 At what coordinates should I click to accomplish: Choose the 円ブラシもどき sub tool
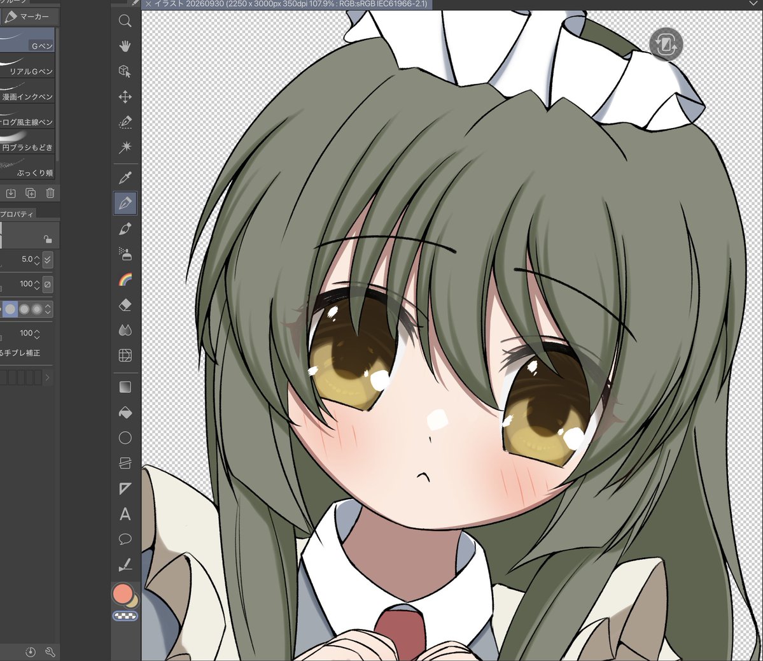(x=27, y=141)
